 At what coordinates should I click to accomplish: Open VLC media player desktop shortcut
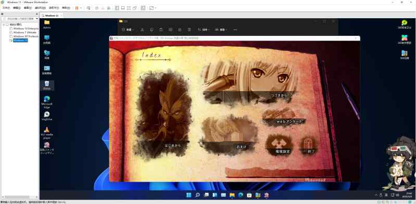pos(47,132)
